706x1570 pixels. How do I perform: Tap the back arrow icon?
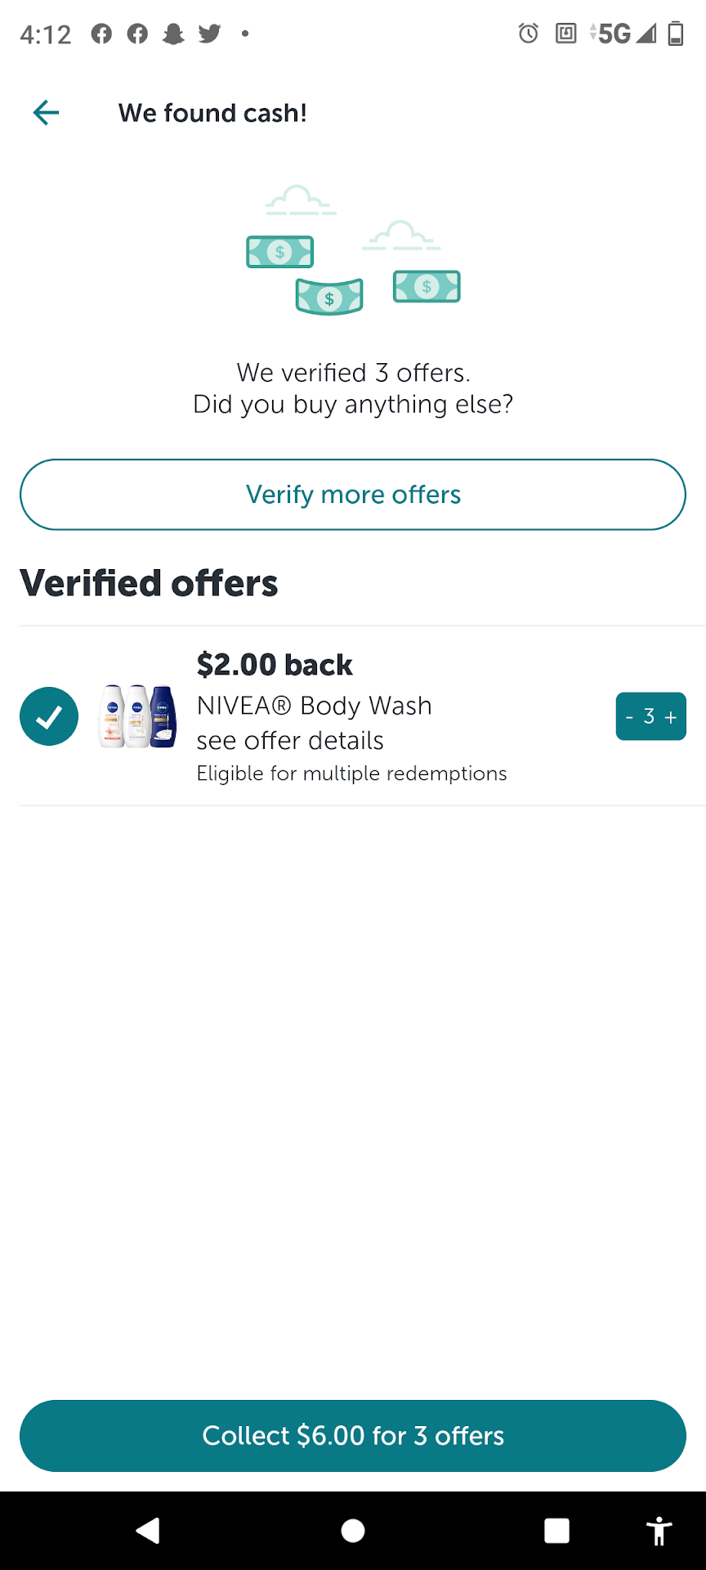(47, 113)
